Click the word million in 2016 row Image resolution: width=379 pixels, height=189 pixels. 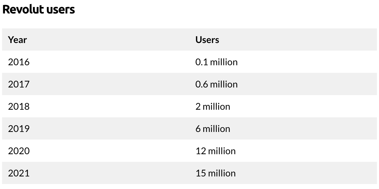tap(224, 62)
